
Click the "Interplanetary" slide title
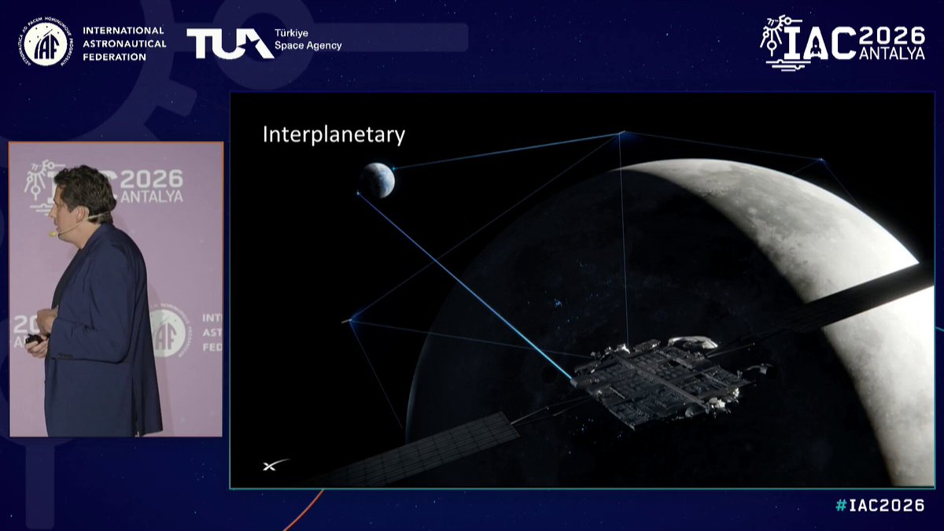coord(334,135)
